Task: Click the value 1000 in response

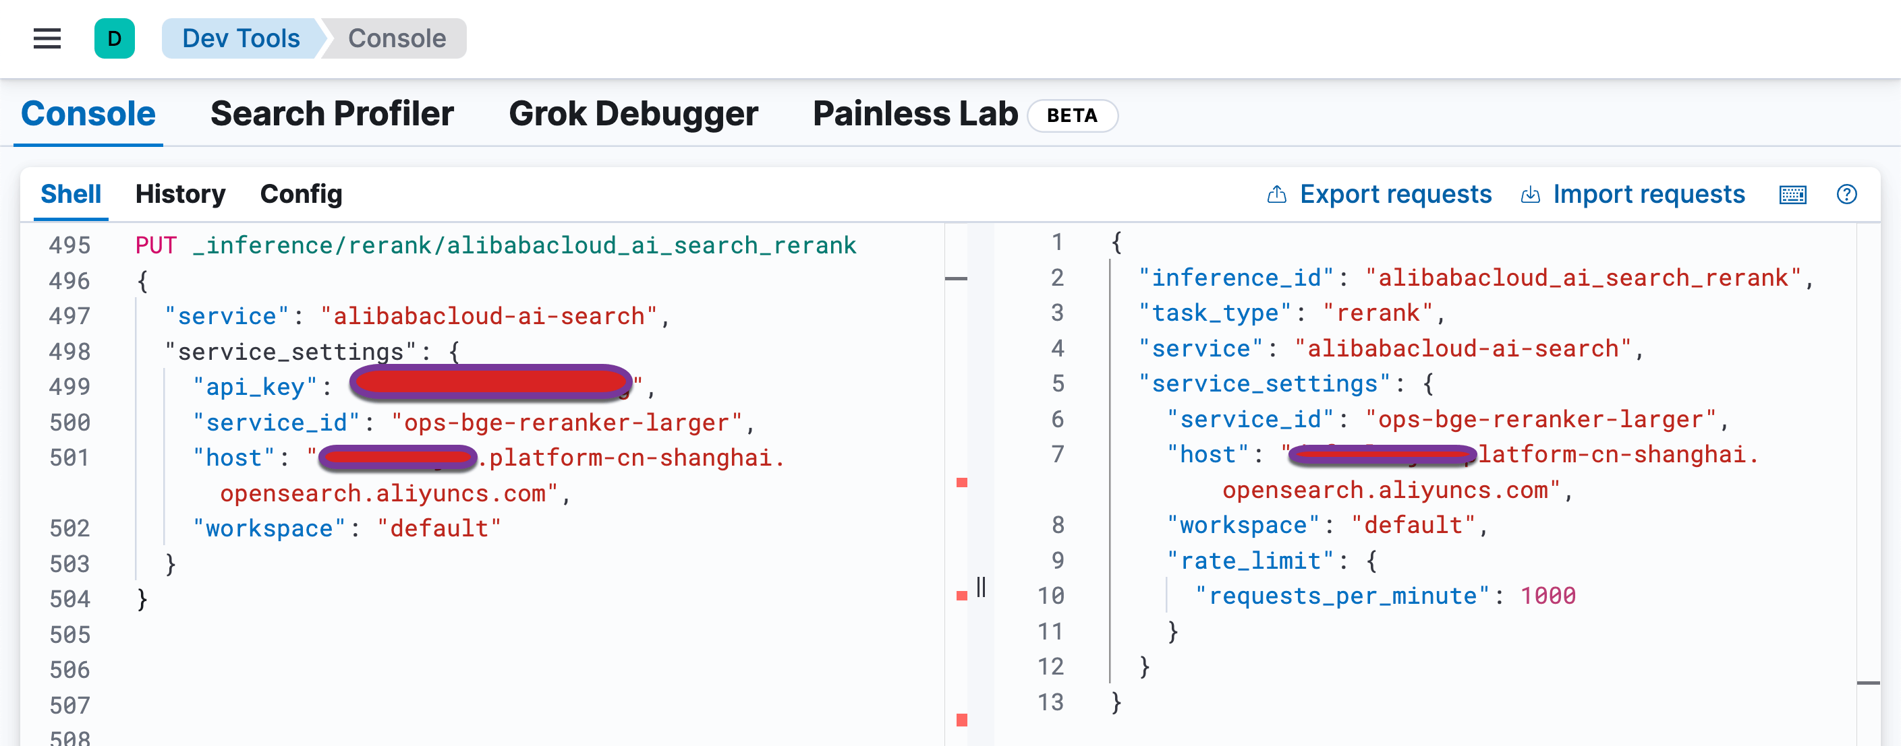Action: tap(1548, 596)
